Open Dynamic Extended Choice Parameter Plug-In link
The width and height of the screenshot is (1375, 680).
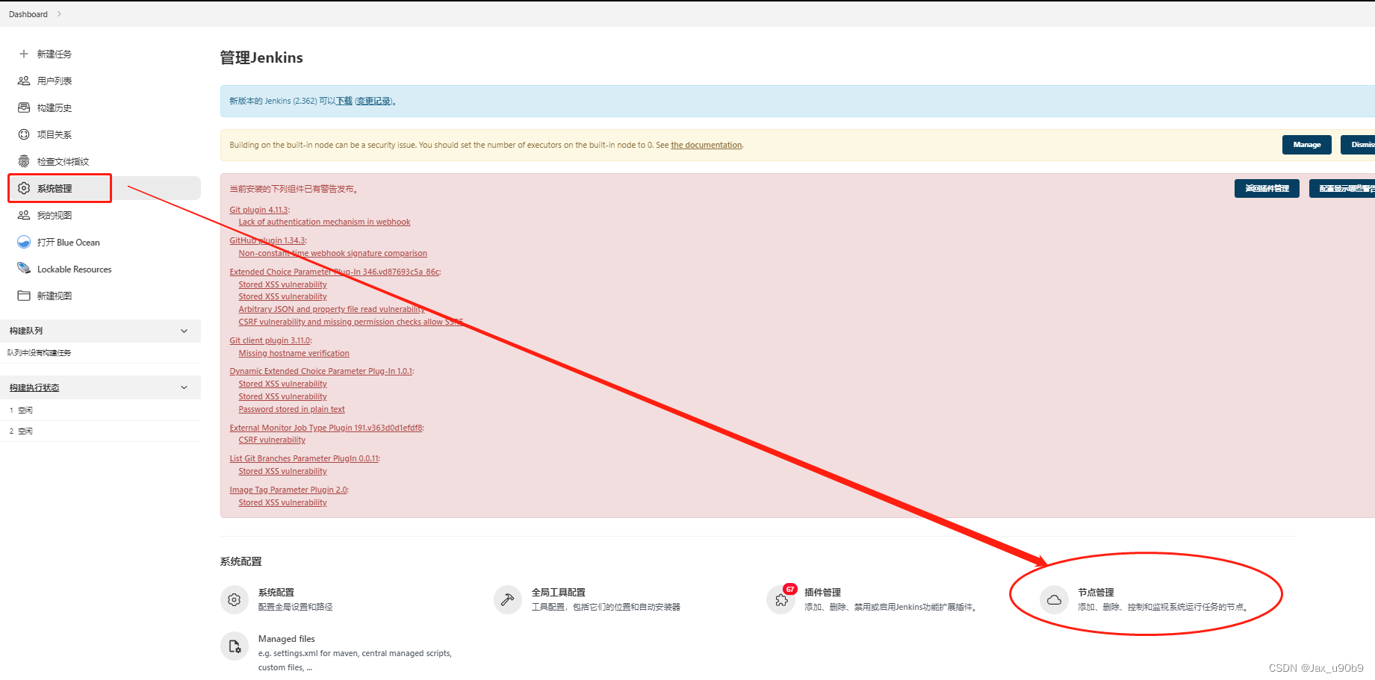click(x=321, y=371)
